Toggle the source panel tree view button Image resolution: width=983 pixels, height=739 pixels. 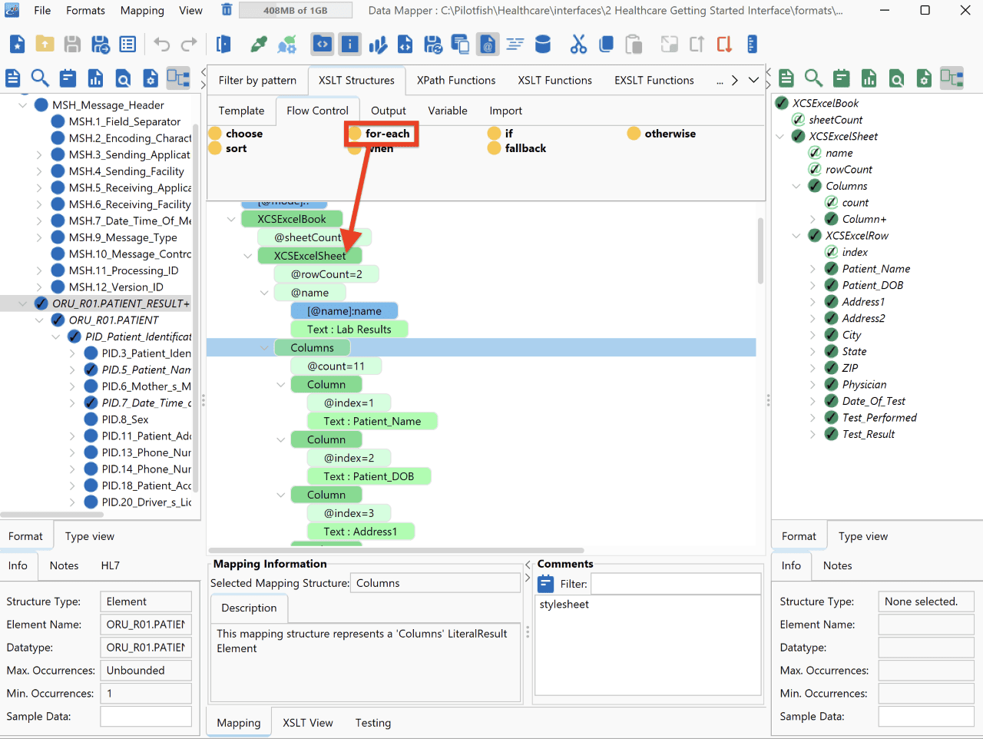(178, 78)
